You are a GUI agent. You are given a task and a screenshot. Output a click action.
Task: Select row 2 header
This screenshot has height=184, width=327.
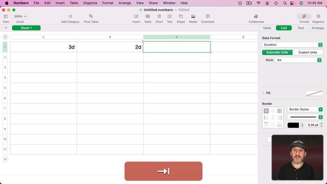5,57
